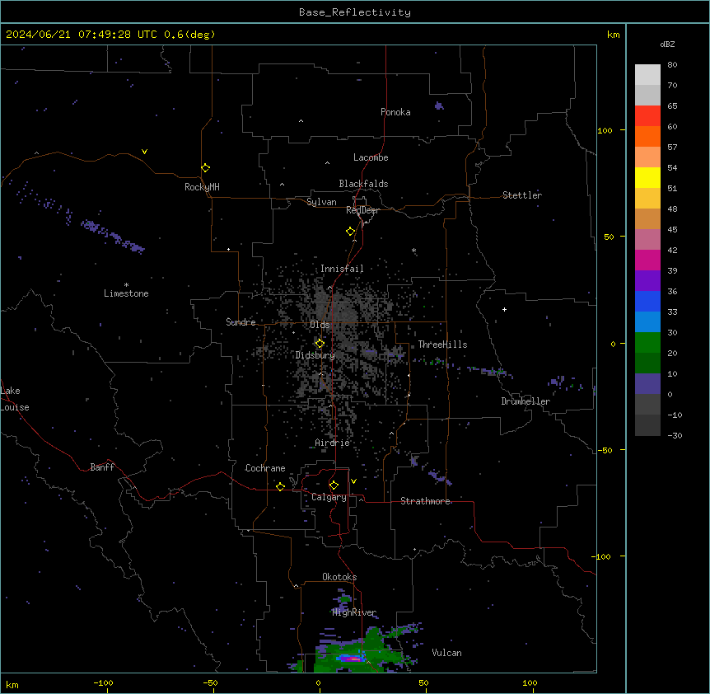Viewport: 710px width, 694px height.
Task: Click the yellow diamond marker south of RedDeer
Action: [x=350, y=232]
